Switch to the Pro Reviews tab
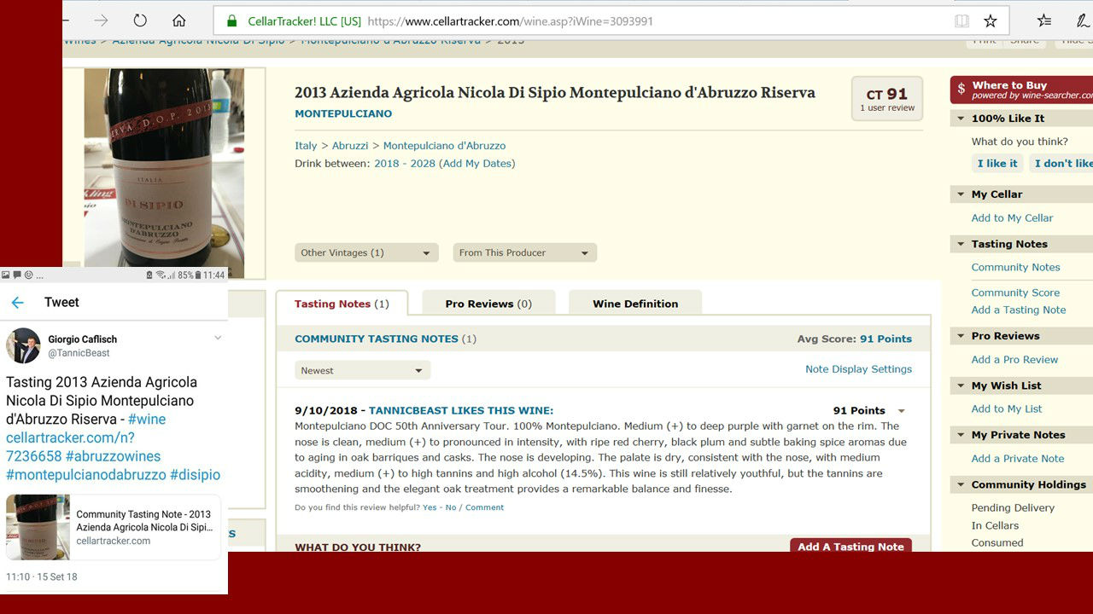This screenshot has height=614, width=1093. tap(488, 304)
